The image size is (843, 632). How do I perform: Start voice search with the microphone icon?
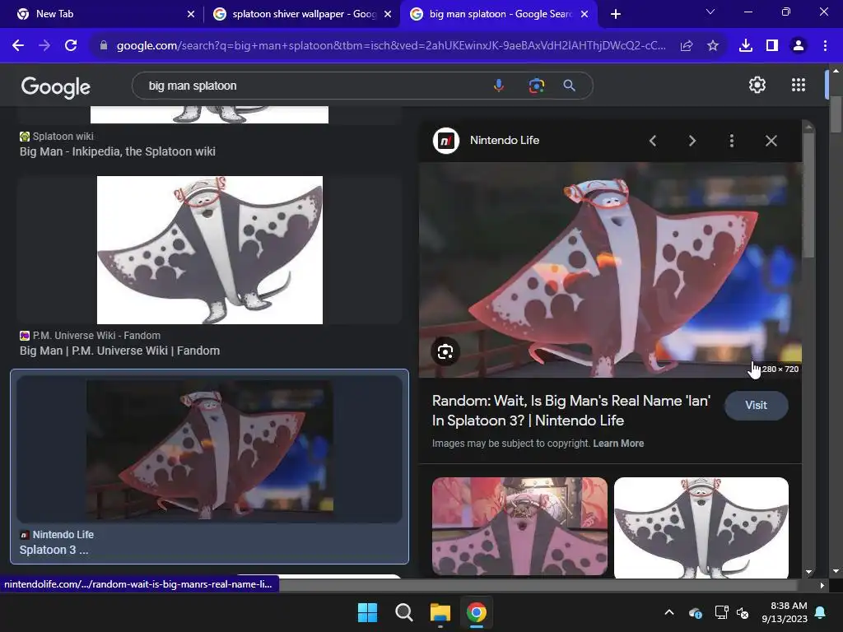click(x=499, y=86)
